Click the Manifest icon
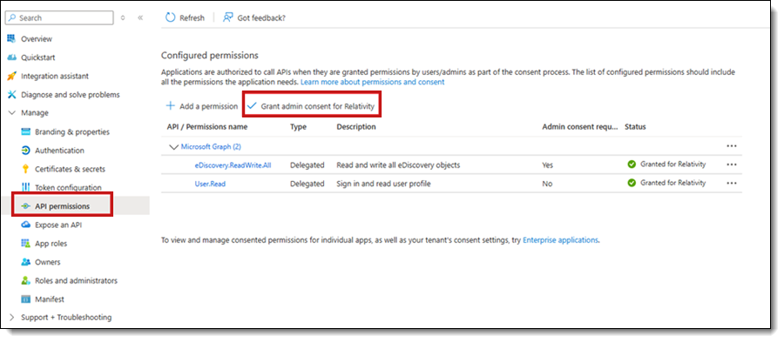Viewport: 784px width, 342px height. click(26, 299)
